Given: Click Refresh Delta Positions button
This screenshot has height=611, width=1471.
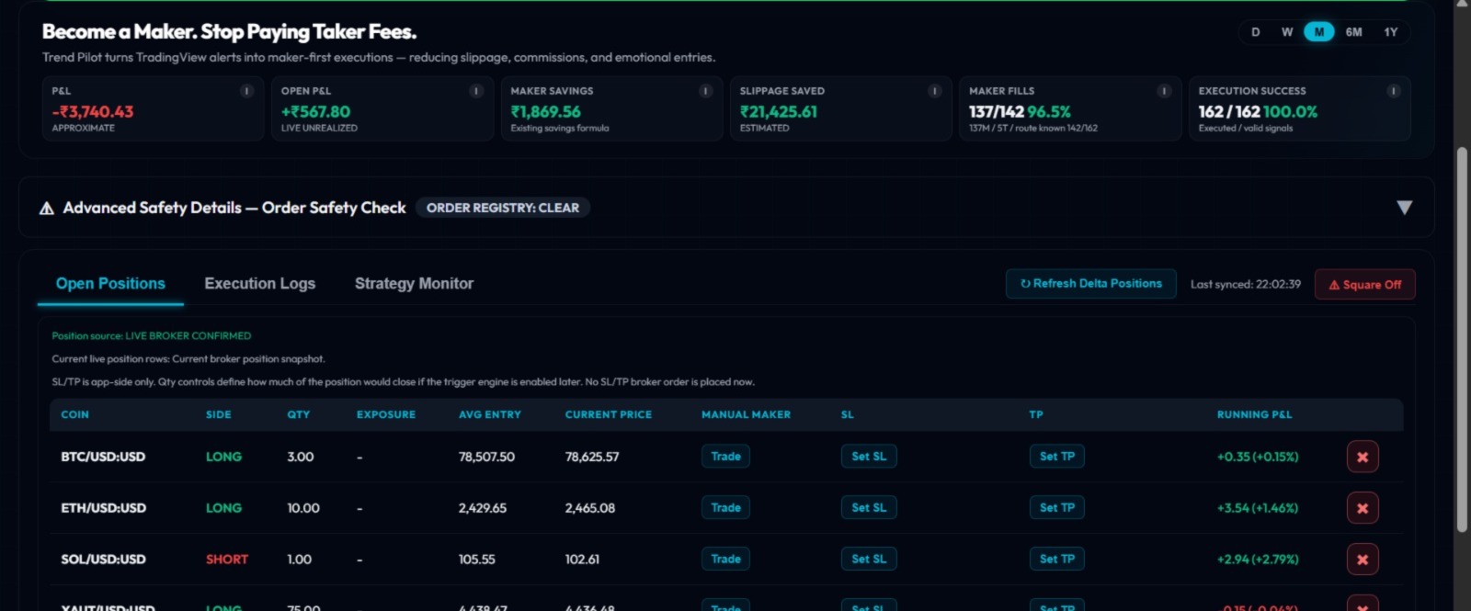Looking at the screenshot, I should [x=1090, y=284].
